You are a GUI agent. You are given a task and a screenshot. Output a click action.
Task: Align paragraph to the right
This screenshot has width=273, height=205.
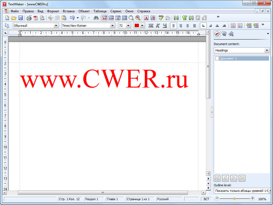pyautogui.click(x=180, y=26)
